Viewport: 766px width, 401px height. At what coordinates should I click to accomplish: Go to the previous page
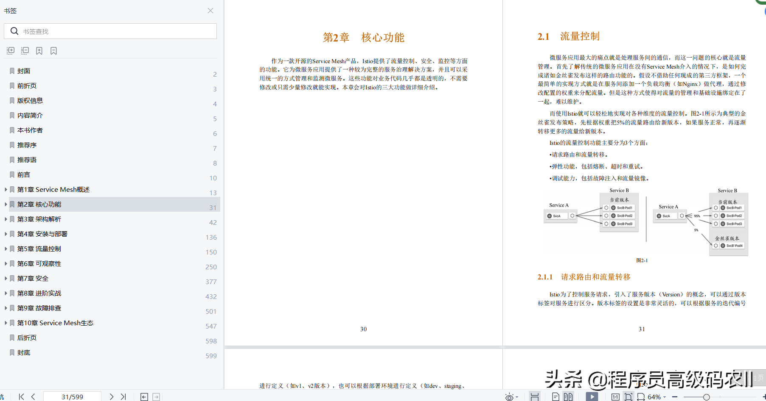pyautogui.click(x=33, y=397)
